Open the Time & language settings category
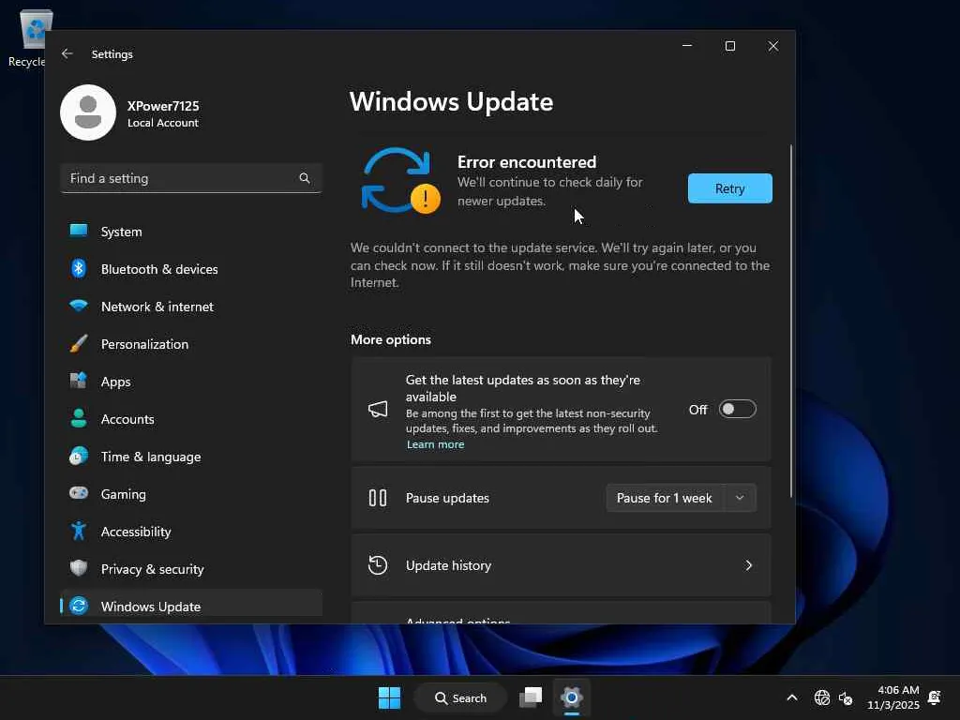This screenshot has width=960, height=720. pyautogui.click(x=191, y=457)
